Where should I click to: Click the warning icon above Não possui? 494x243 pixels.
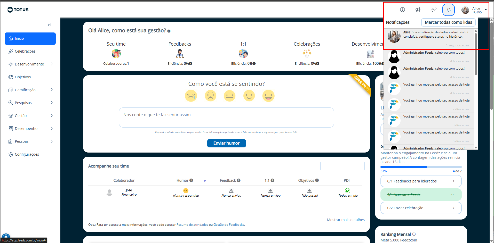(x=309, y=191)
